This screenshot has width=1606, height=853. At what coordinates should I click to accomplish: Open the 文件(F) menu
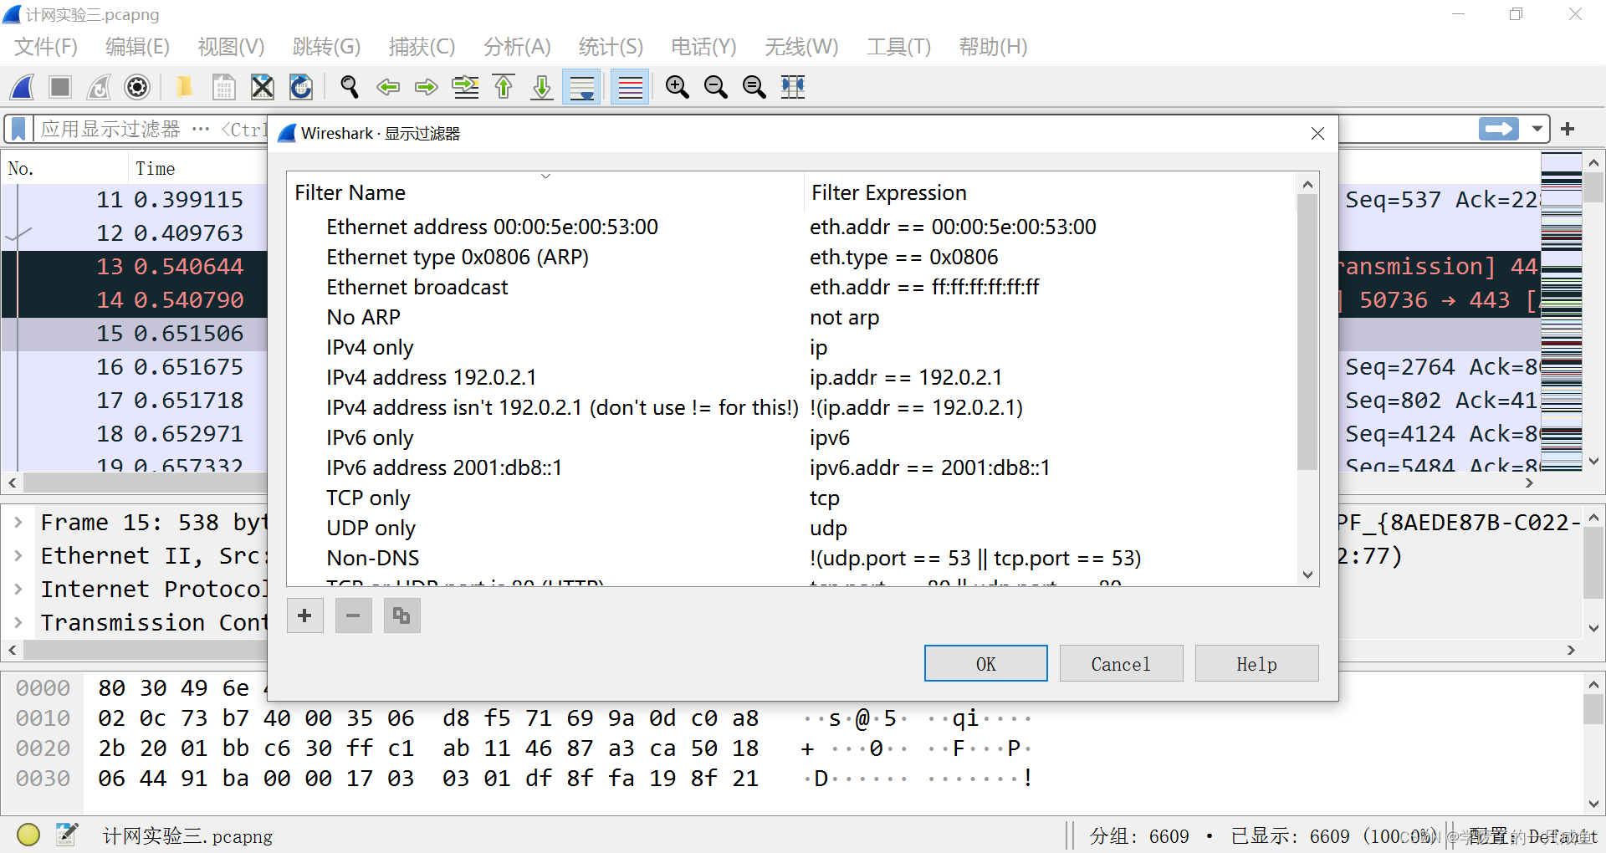tap(46, 47)
